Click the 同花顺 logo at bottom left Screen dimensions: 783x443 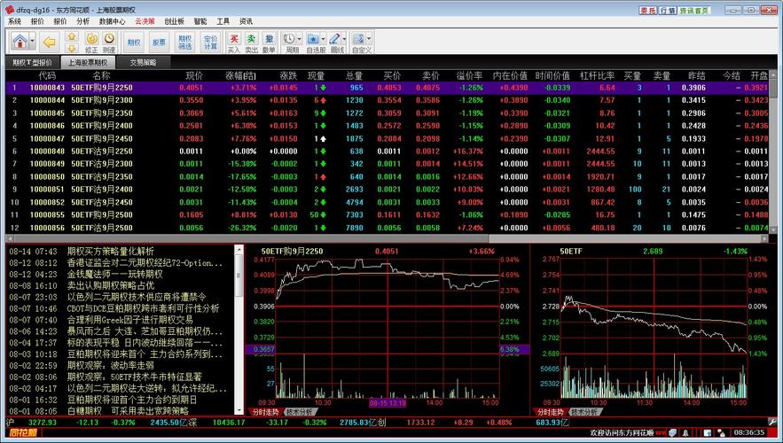click(23, 433)
